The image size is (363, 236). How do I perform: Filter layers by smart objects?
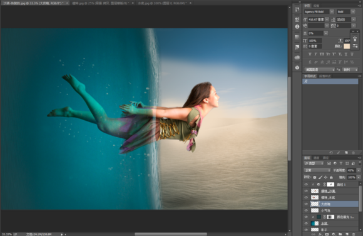click(353, 163)
